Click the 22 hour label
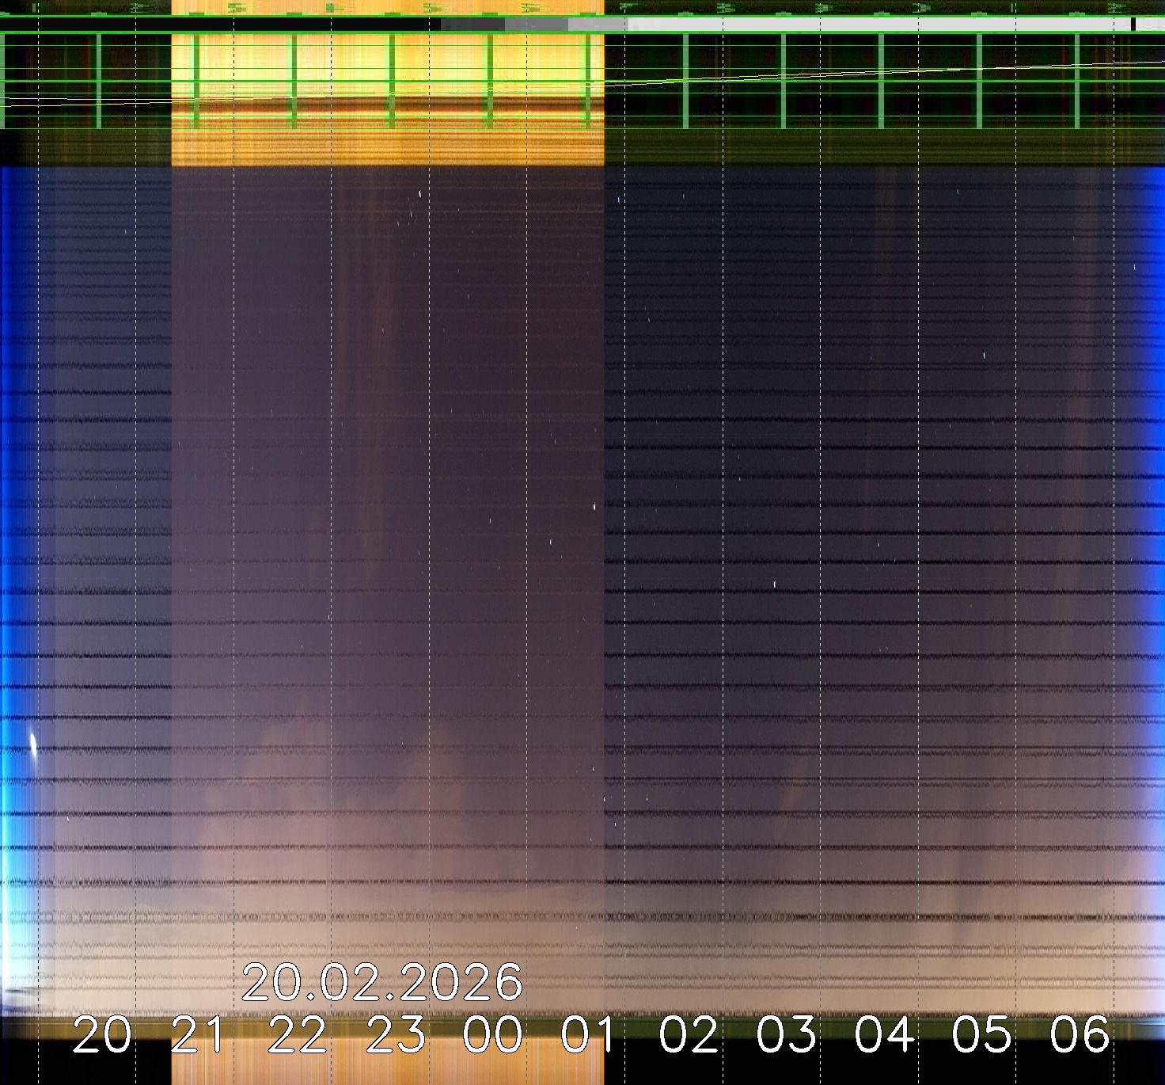 click(x=297, y=1035)
